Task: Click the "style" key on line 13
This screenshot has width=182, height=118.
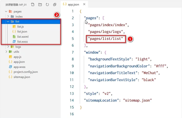Action: [x=91, y=93]
